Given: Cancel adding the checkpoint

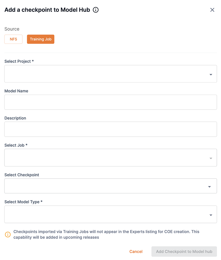Looking at the screenshot, I should [x=136, y=251].
